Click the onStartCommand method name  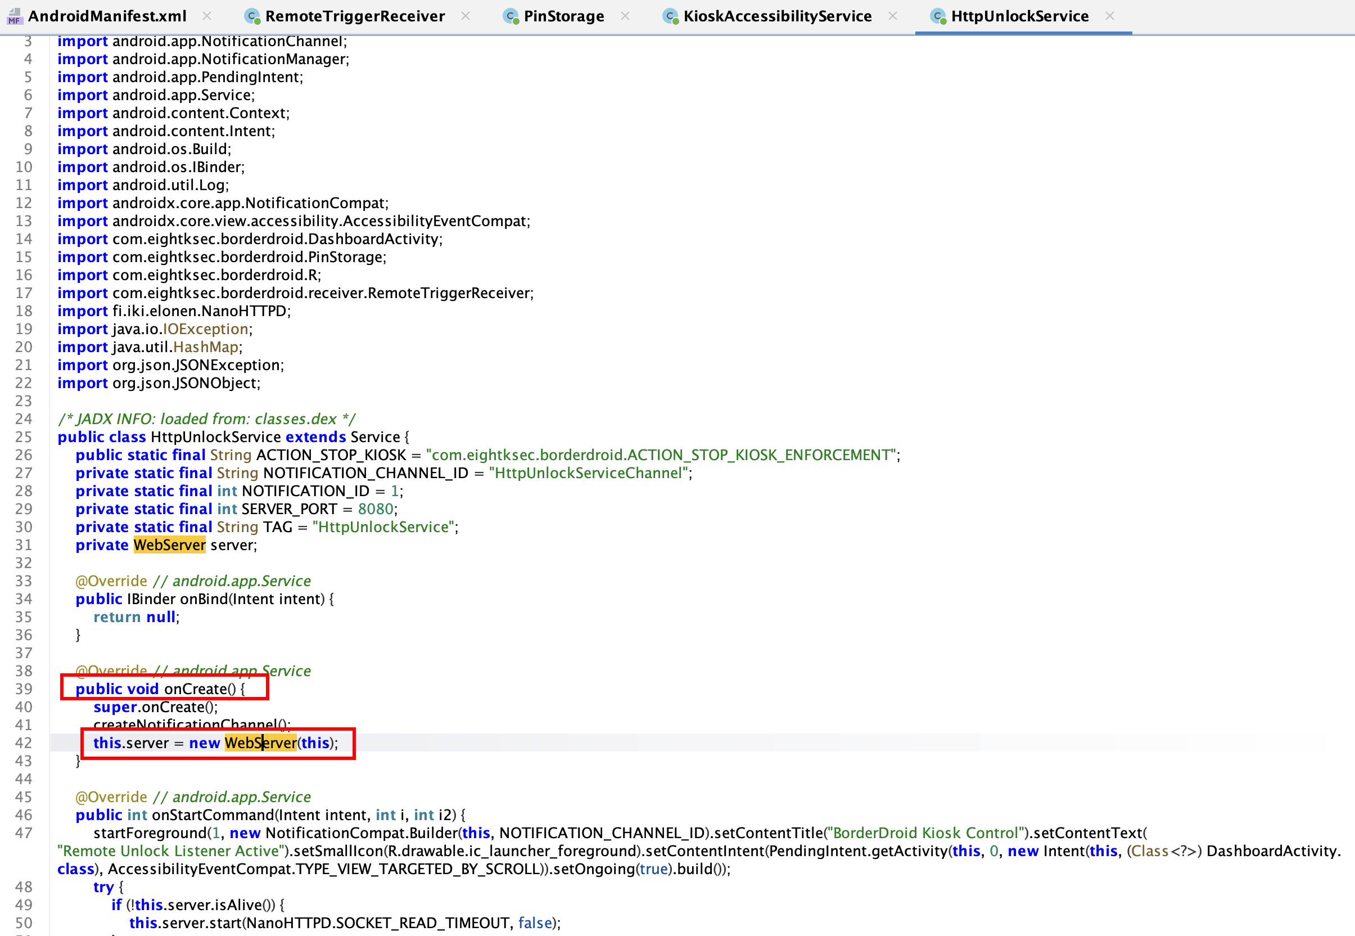[213, 814]
